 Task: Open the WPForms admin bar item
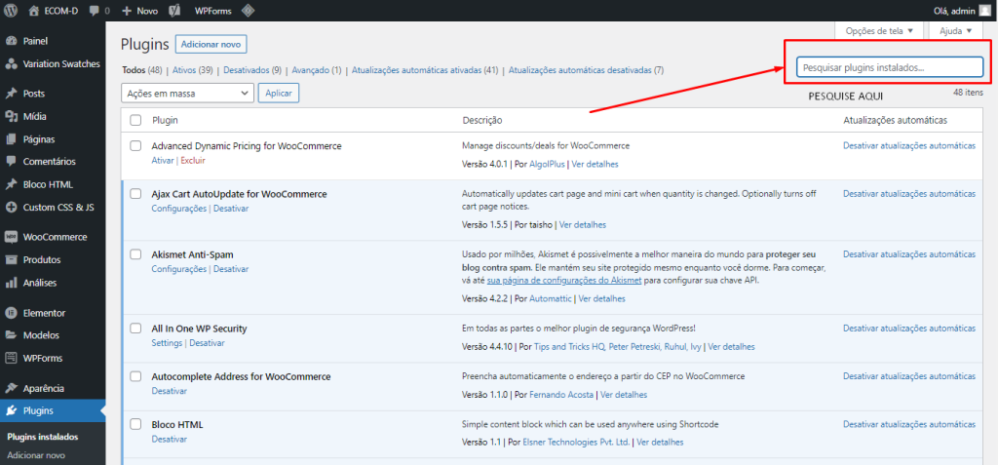[x=212, y=11]
